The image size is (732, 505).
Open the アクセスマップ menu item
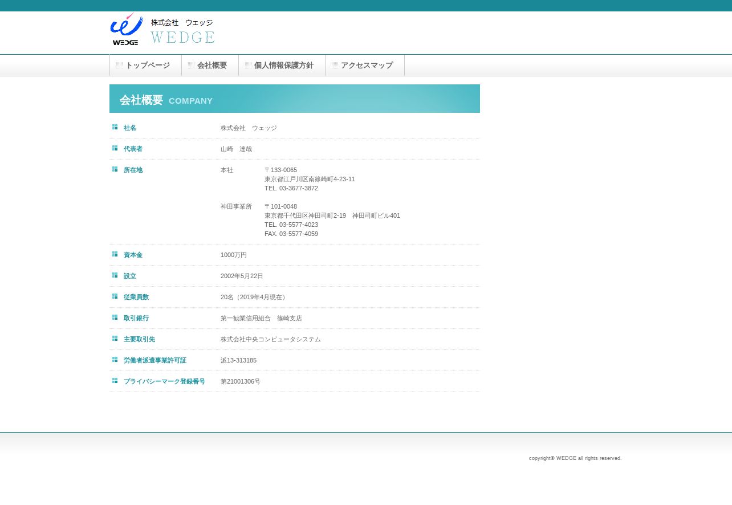(365, 66)
